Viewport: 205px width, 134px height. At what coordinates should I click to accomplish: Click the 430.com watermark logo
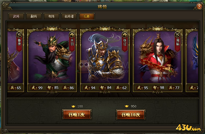[x=188, y=128]
